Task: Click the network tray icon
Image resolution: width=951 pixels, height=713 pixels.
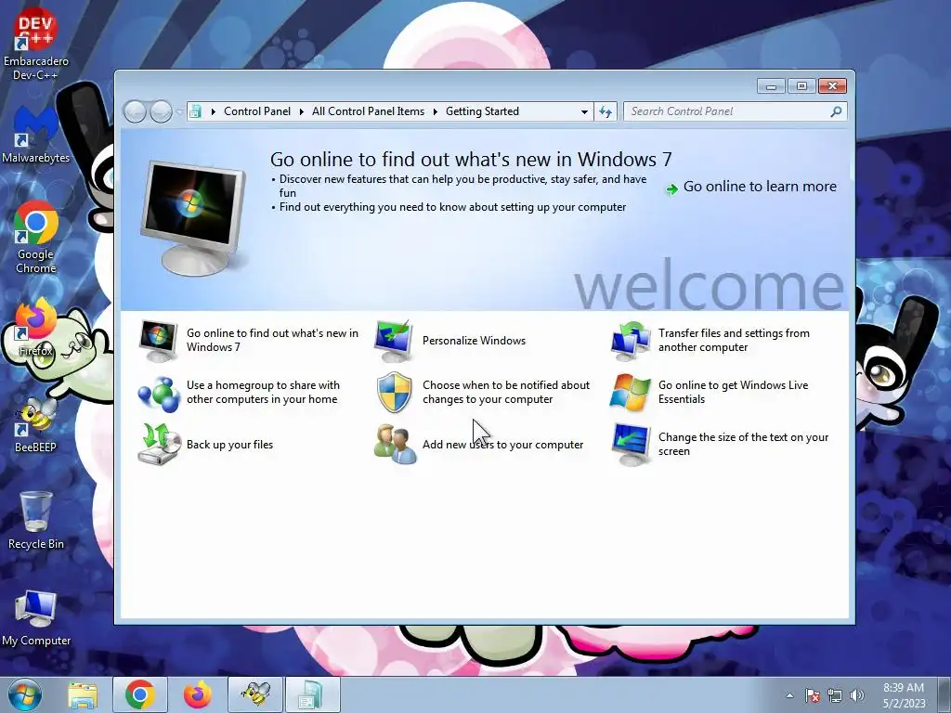Action: (x=835, y=695)
